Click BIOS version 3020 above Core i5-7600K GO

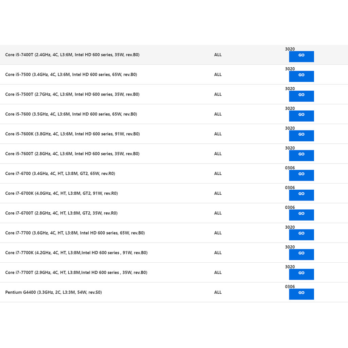tap(290, 128)
